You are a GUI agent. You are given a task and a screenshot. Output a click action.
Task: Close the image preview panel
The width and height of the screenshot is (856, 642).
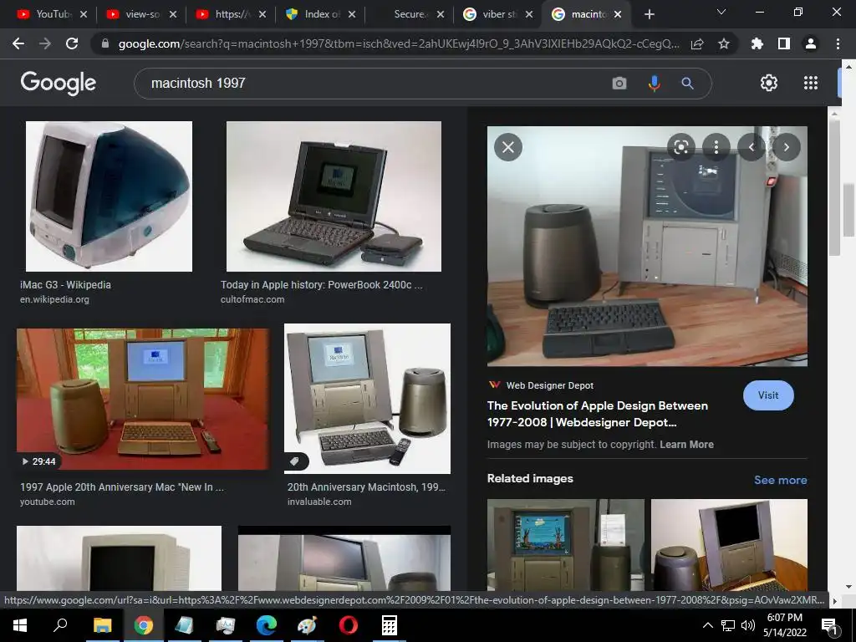(x=507, y=147)
